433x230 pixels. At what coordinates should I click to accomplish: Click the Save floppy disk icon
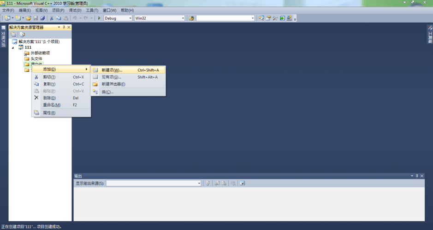coord(36,18)
